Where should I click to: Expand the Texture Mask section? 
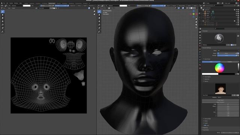[207, 118]
